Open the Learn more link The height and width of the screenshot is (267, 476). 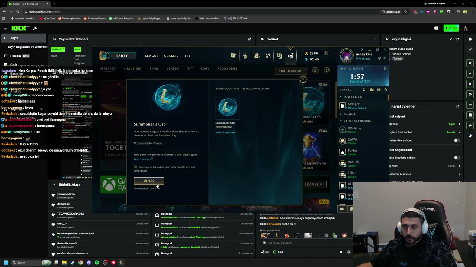[143, 159]
